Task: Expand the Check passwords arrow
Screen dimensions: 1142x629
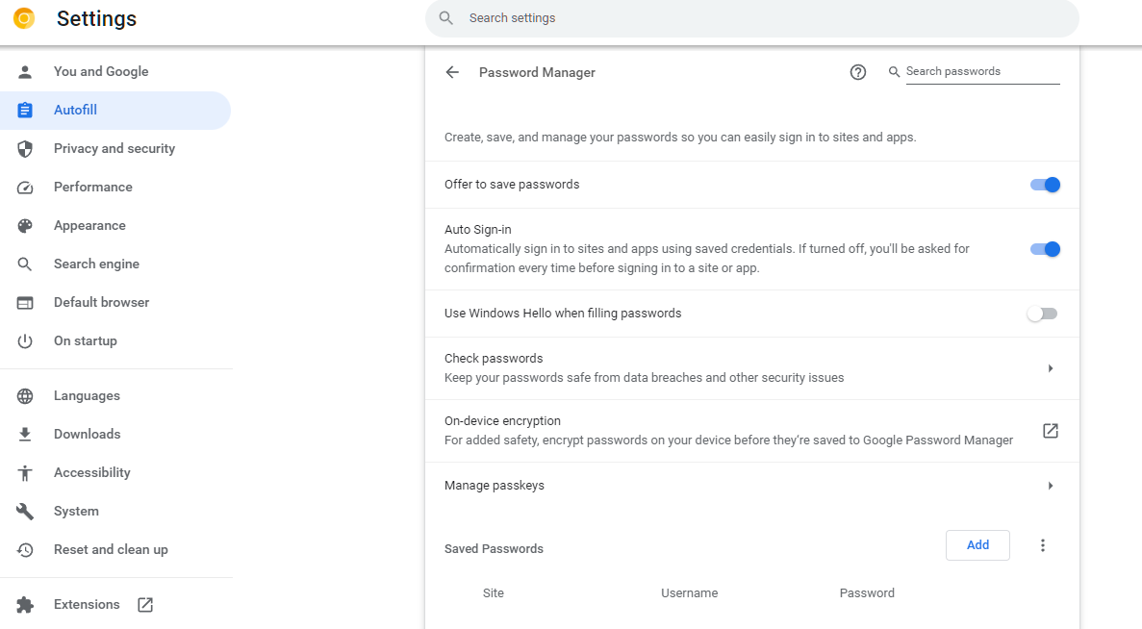Action: tap(1051, 368)
